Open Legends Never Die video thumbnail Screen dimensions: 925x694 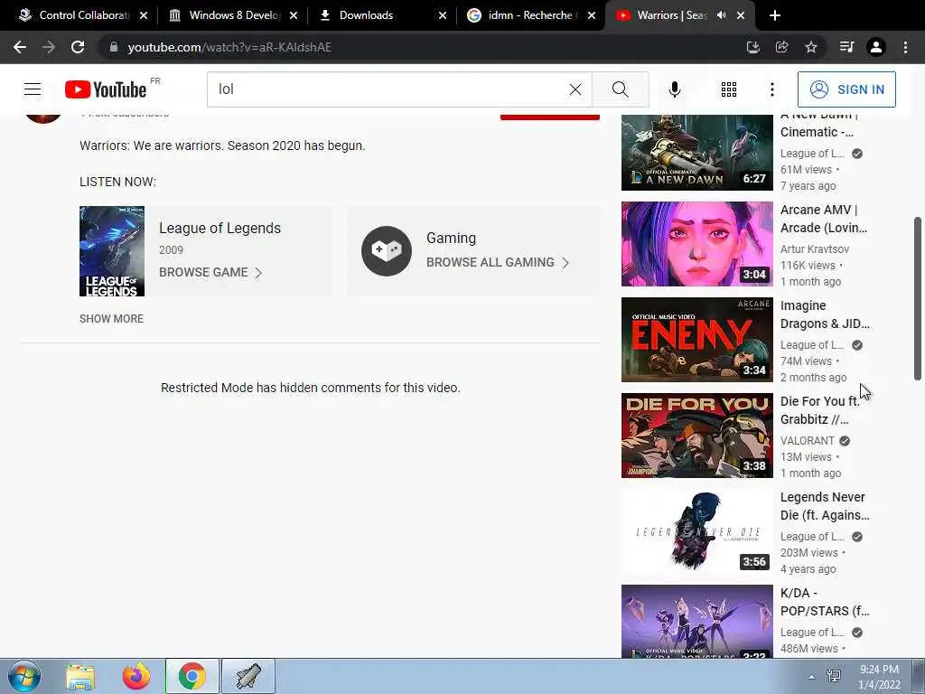[x=696, y=531]
